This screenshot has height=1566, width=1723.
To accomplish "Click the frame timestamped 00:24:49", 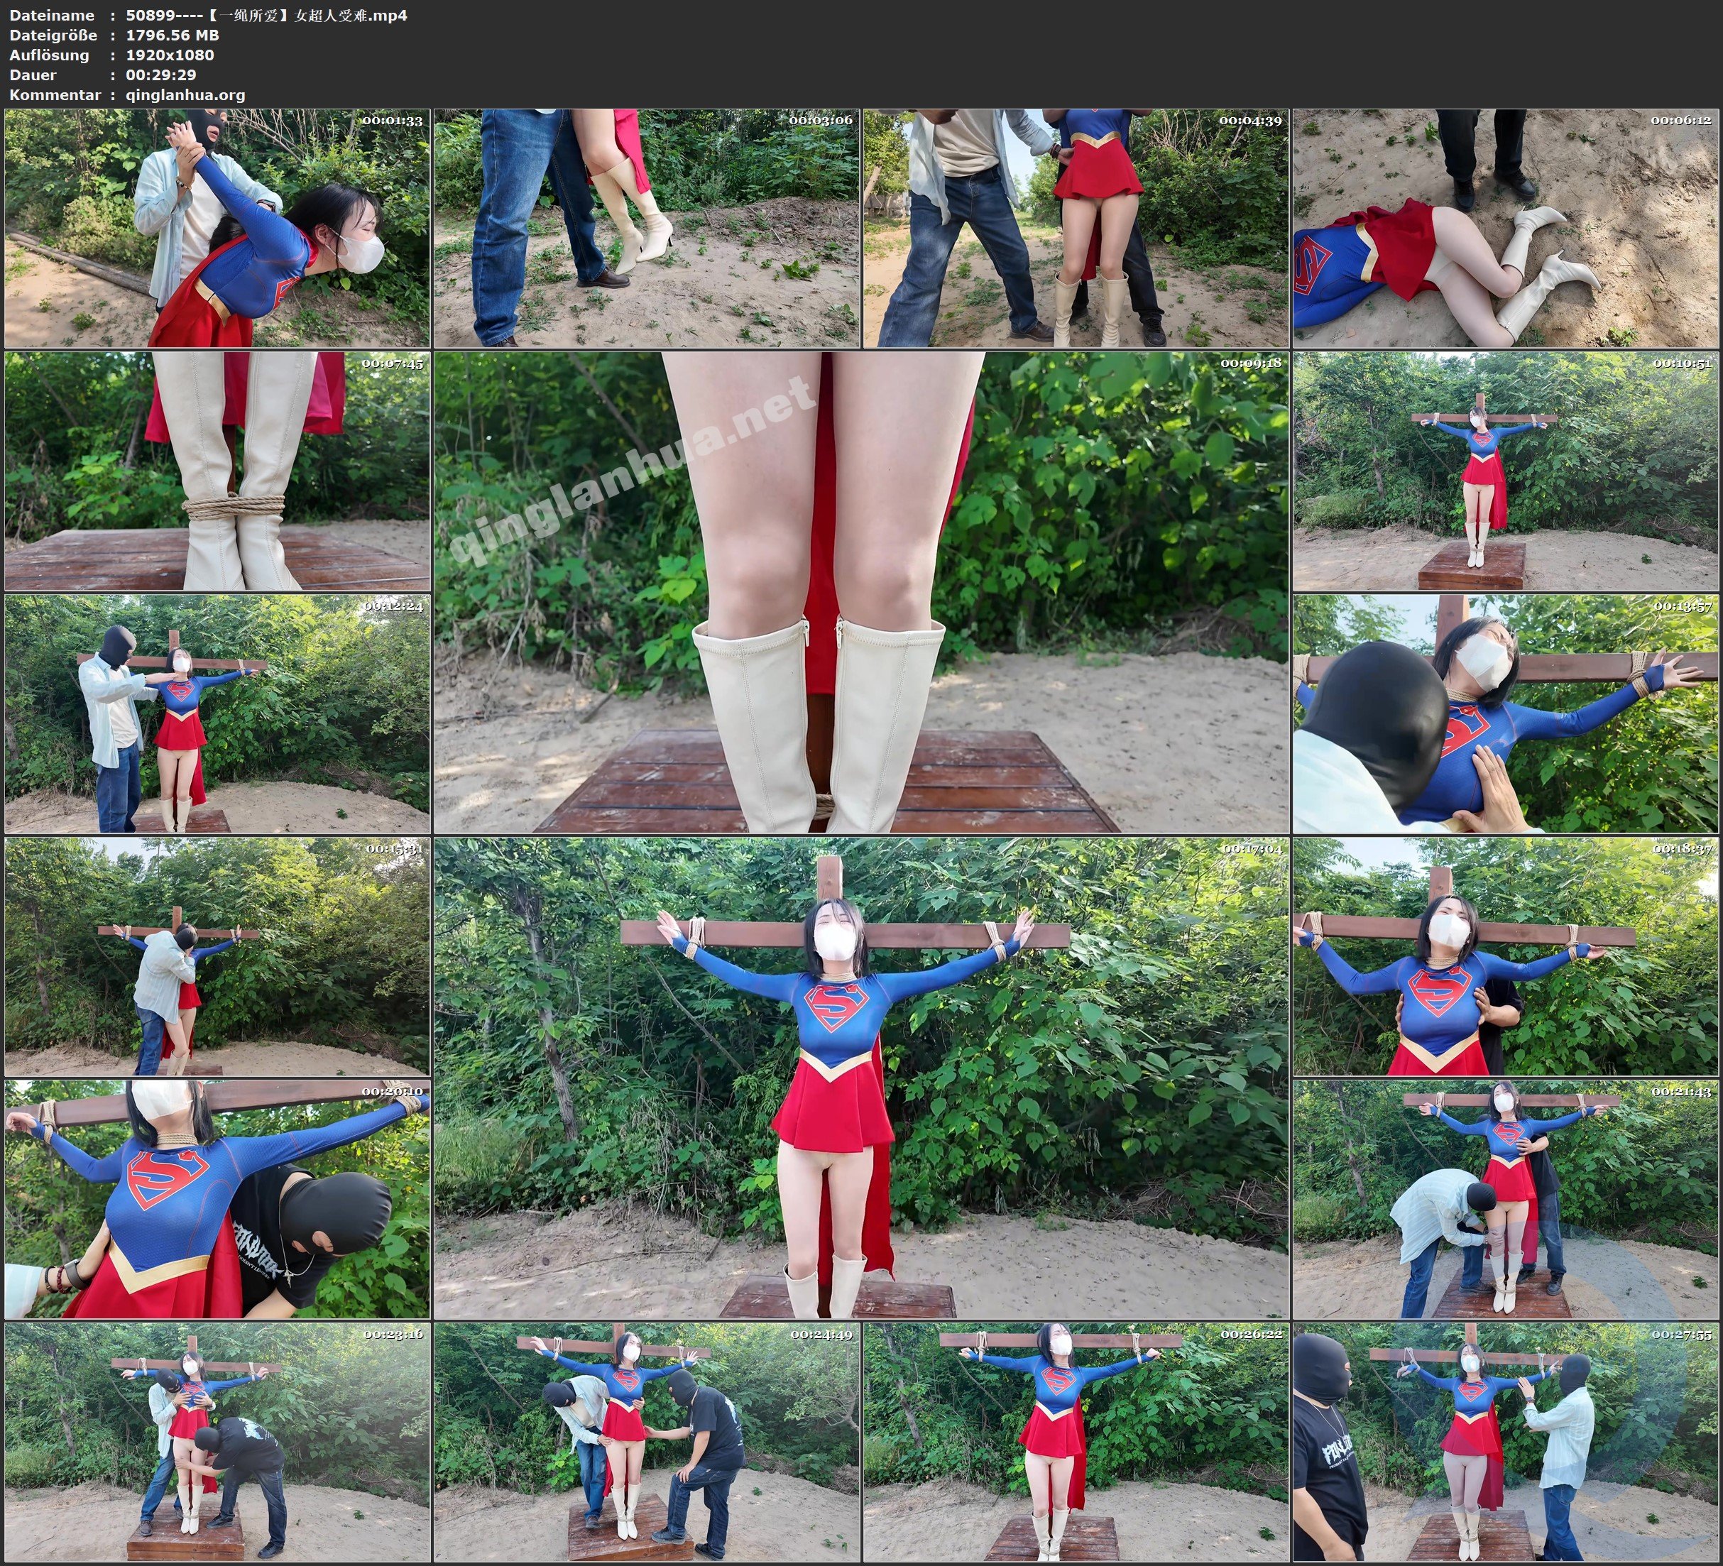I will click(x=647, y=1442).
